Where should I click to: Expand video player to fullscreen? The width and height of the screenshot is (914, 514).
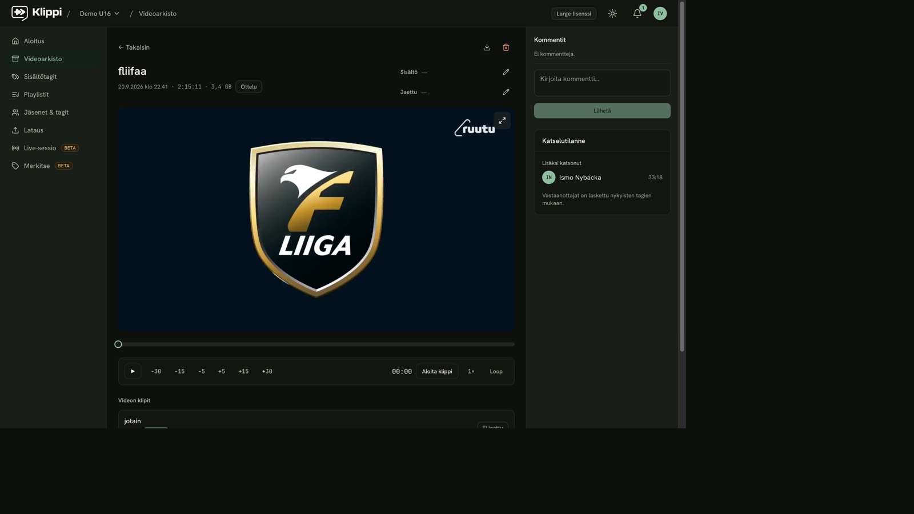pyautogui.click(x=502, y=121)
